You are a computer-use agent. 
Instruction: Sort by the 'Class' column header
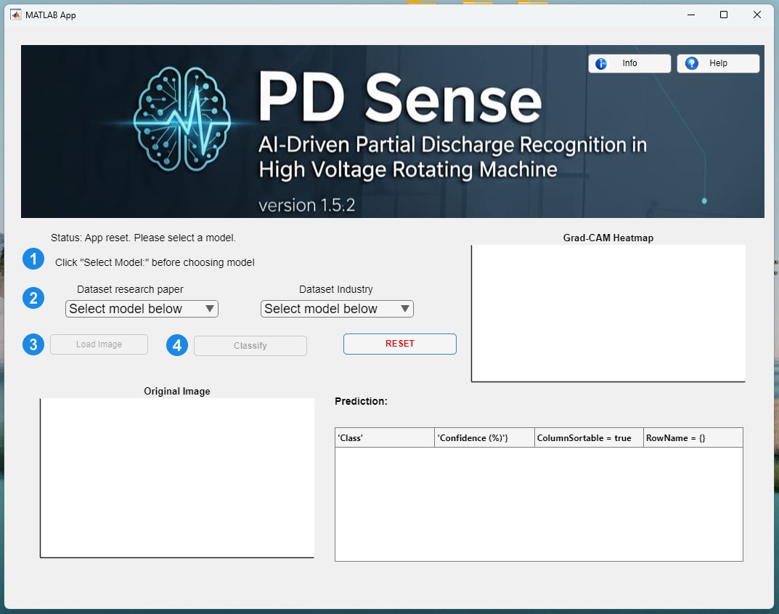point(384,438)
